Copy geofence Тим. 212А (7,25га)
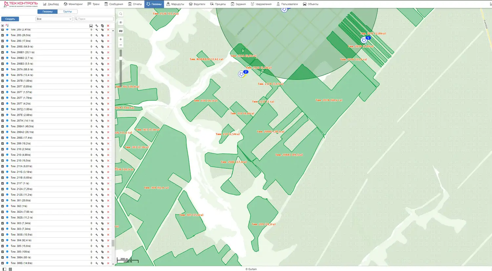This screenshot has width=492, height=271. (x=102, y=189)
